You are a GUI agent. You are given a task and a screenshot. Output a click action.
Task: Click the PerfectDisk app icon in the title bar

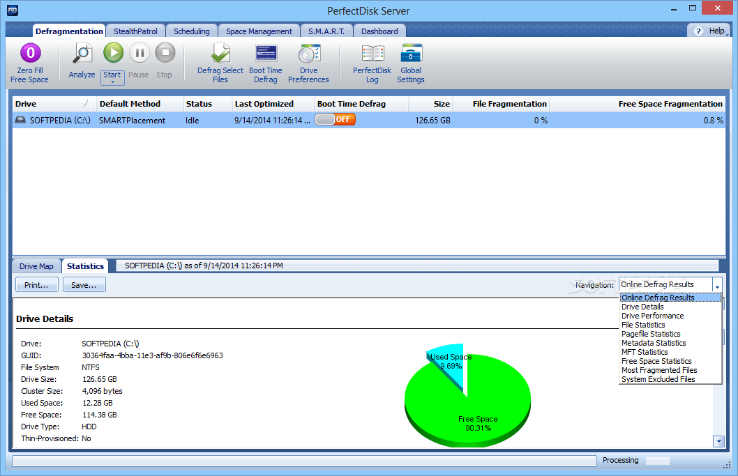(13, 10)
